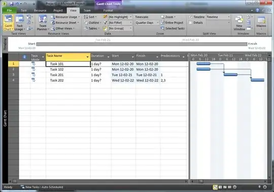Switch to the Team ribbon tab
The image size is (274, 192).
pyautogui.click(x=87, y=10)
